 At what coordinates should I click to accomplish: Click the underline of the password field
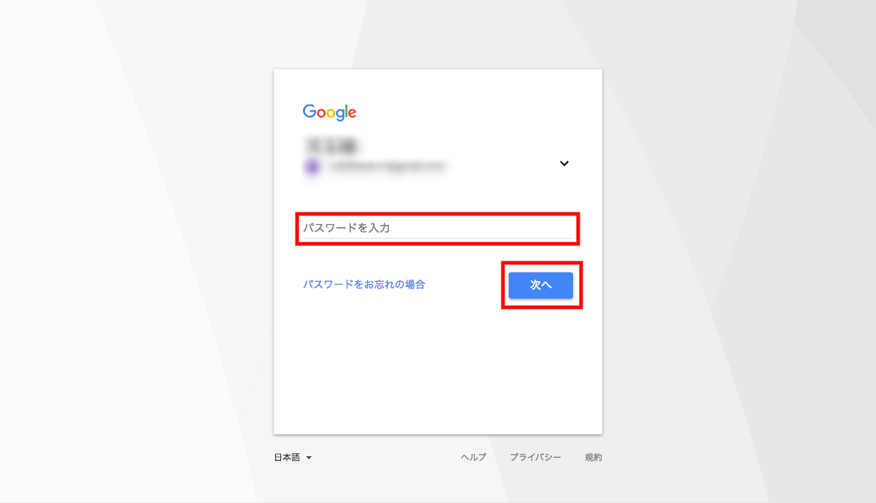click(x=437, y=239)
